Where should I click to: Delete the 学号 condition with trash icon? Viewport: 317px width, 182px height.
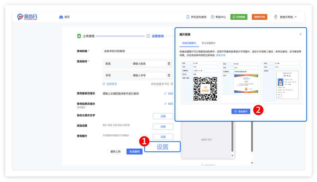[x=169, y=75]
